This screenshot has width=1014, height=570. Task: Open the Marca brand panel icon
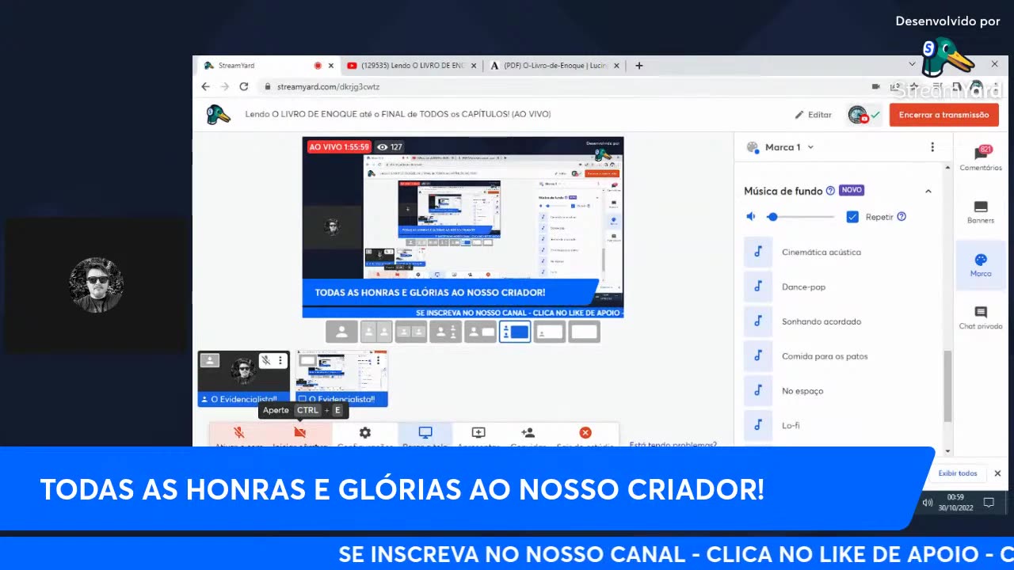(x=981, y=264)
